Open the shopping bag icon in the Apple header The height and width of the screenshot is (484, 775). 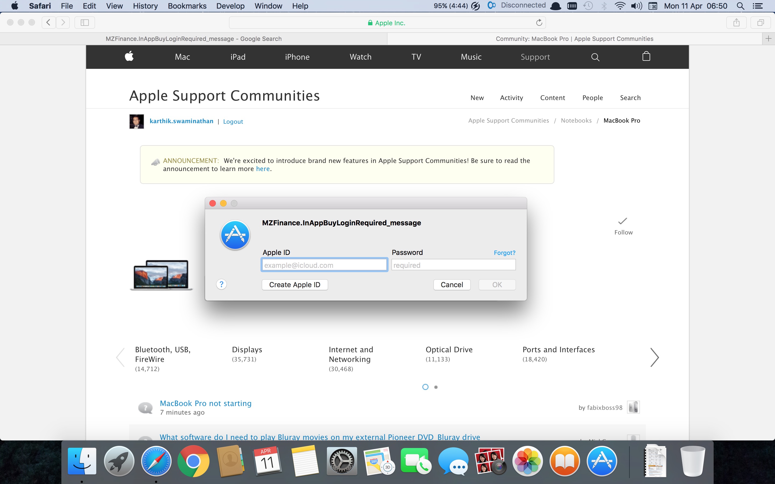pyautogui.click(x=646, y=56)
